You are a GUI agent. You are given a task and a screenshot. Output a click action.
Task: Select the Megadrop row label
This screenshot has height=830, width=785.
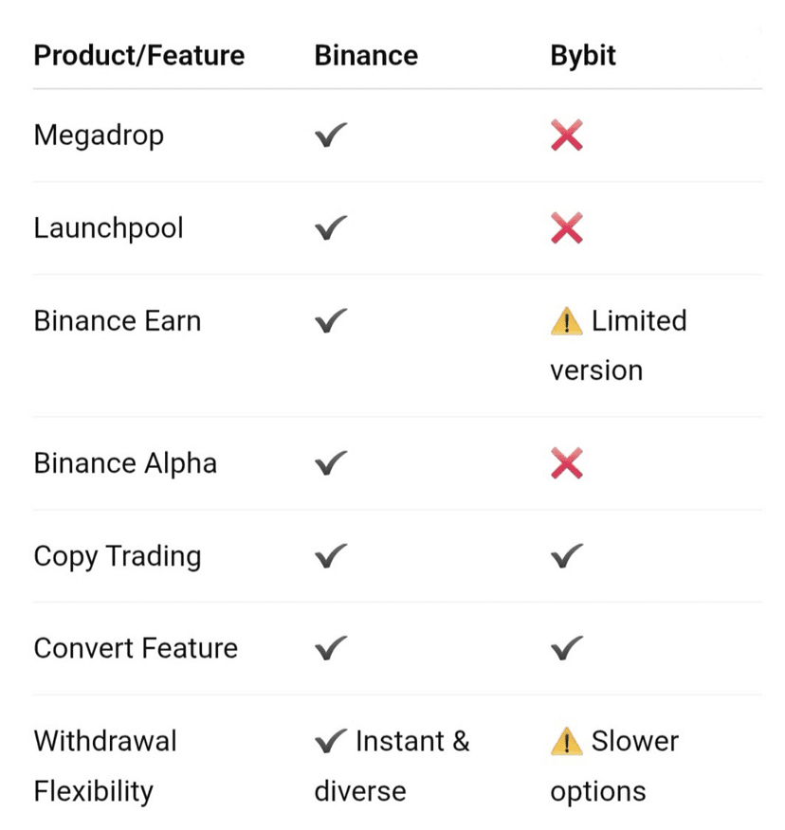[x=99, y=135]
